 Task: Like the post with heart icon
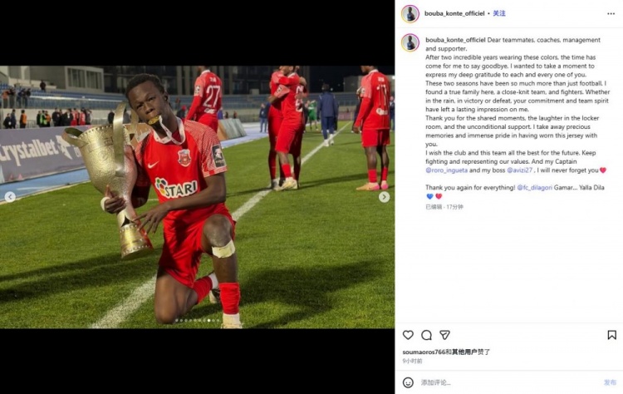408,335
